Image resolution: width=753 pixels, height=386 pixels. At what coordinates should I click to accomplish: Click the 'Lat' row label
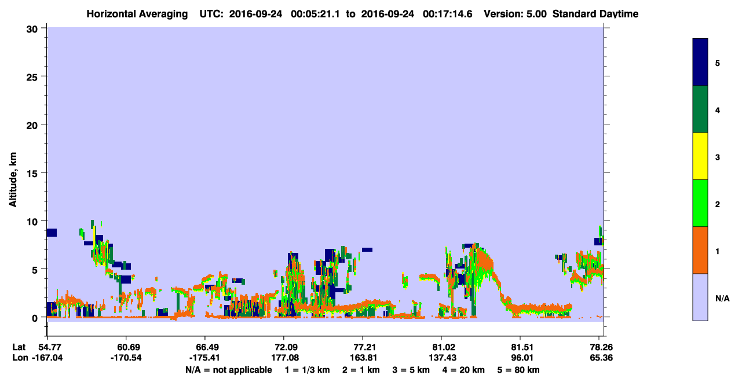[19, 347]
